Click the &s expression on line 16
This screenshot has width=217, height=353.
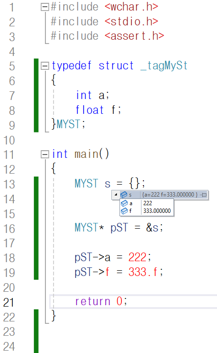pos(152,228)
